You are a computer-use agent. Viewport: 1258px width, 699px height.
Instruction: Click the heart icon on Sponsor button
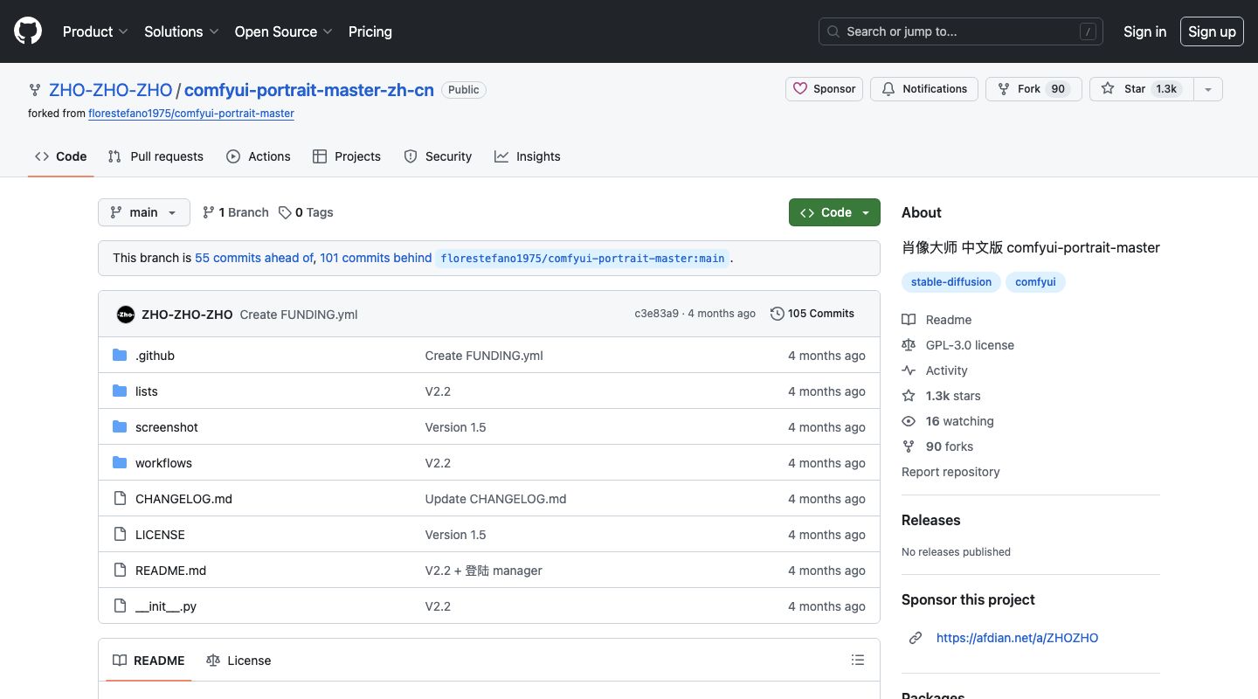tap(800, 89)
